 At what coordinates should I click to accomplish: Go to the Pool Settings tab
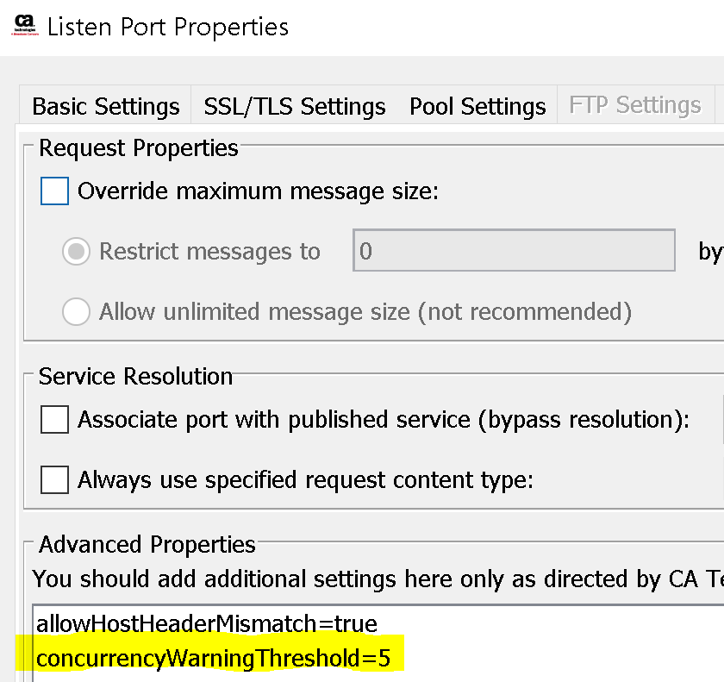click(x=477, y=106)
